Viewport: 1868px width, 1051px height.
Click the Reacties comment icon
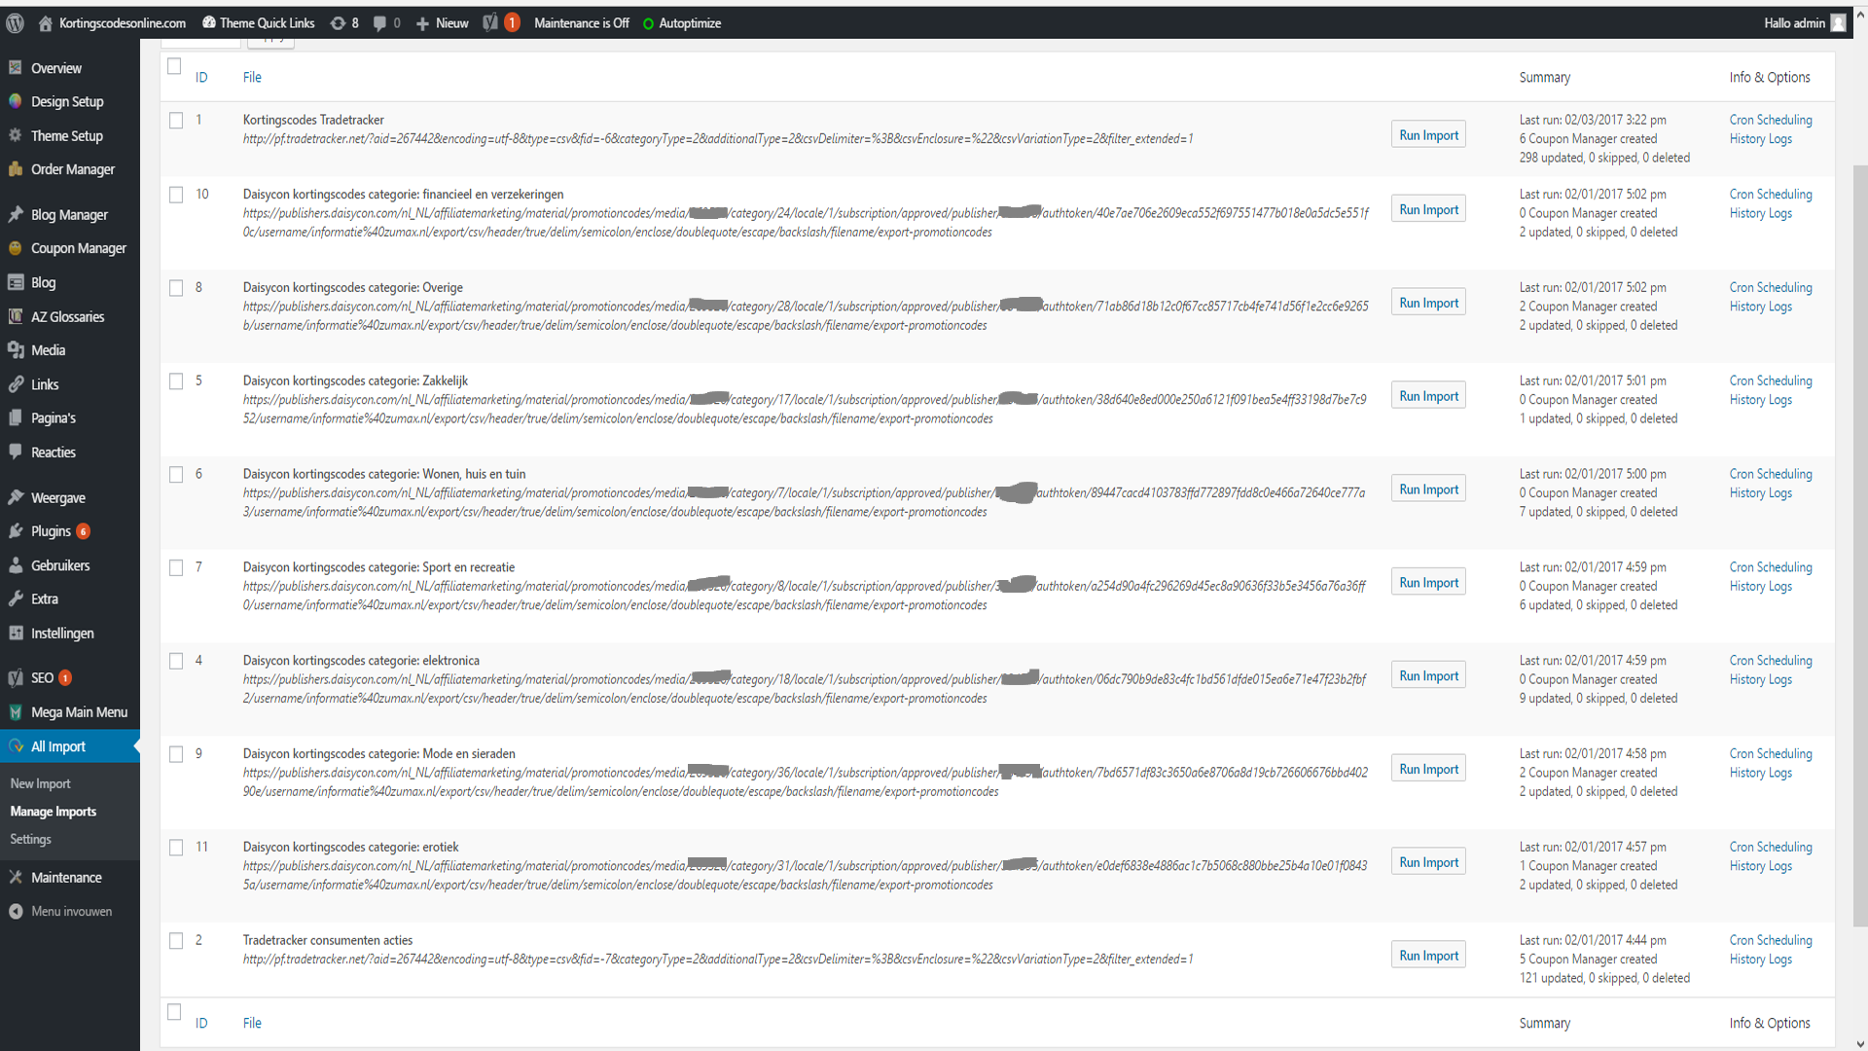point(16,452)
